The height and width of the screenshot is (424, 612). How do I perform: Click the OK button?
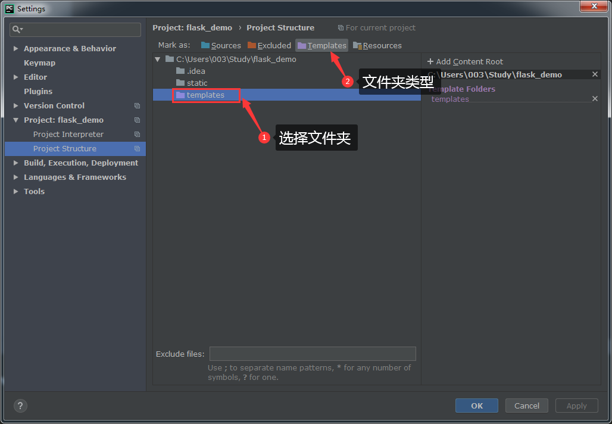tap(477, 406)
